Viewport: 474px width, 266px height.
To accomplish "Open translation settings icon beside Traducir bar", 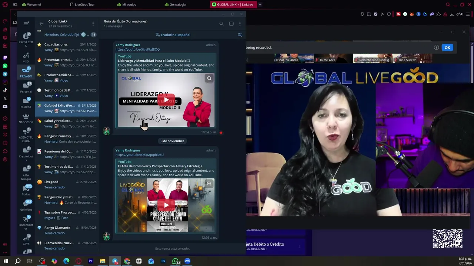I will pyautogui.click(x=240, y=35).
